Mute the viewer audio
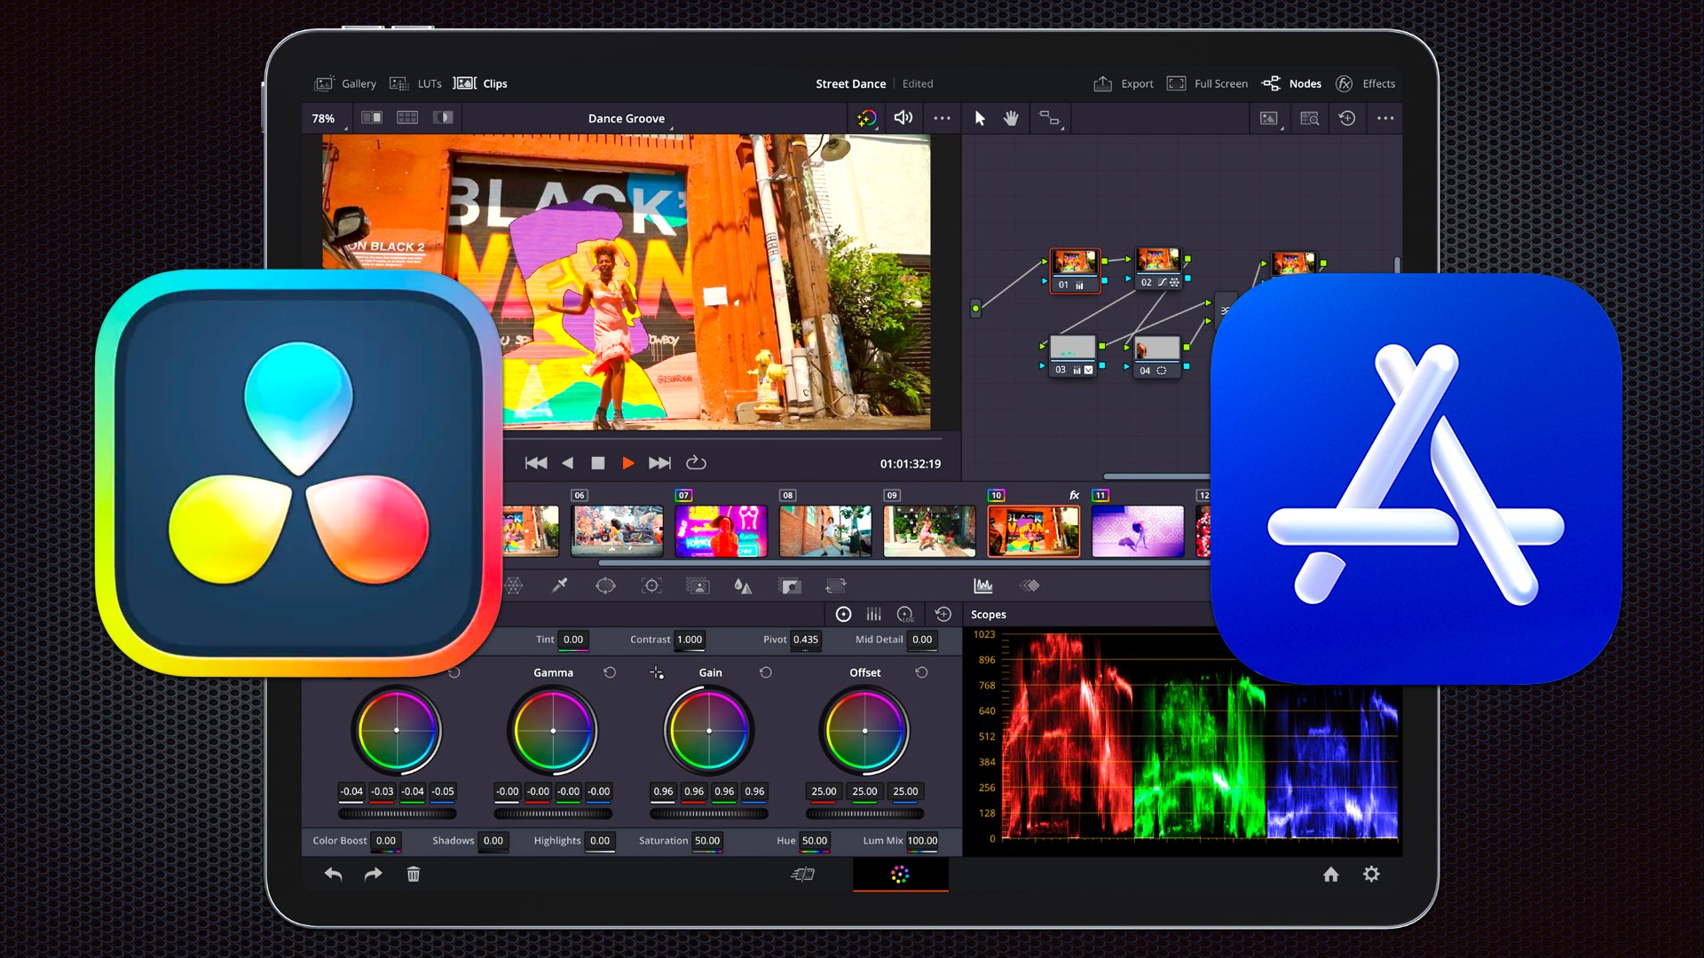The image size is (1704, 958). click(x=903, y=117)
